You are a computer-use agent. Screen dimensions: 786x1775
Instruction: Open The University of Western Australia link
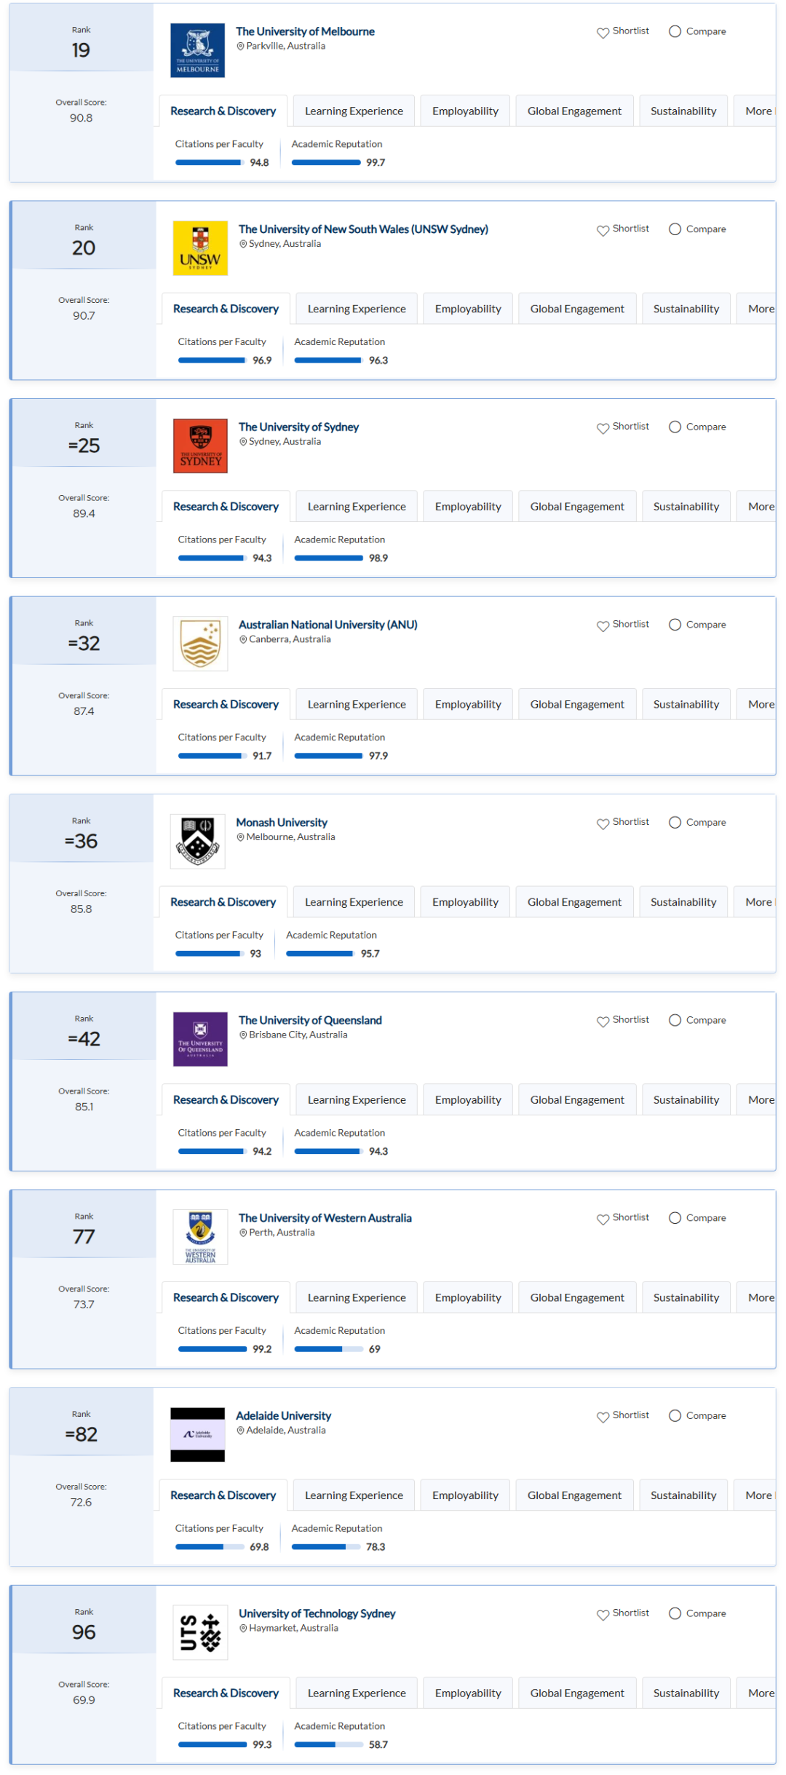pos(325,1218)
